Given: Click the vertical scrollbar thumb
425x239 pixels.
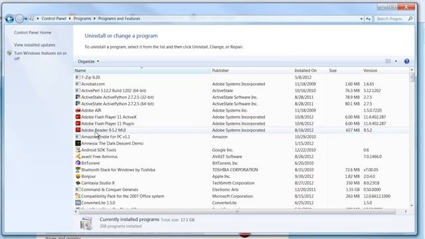Looking at the screenshot, I should coord(412,77).
